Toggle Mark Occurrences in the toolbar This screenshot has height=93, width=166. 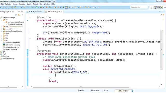66,7
